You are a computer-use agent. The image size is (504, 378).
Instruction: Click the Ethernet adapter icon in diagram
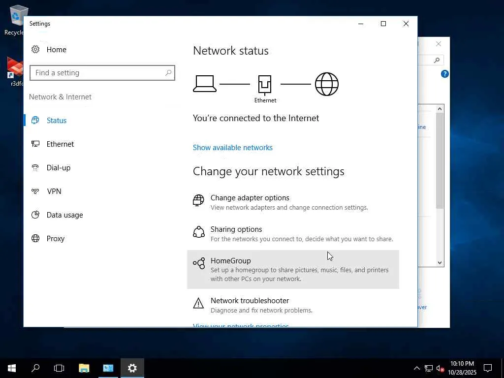pyautogui.click(x=265, y=85)
